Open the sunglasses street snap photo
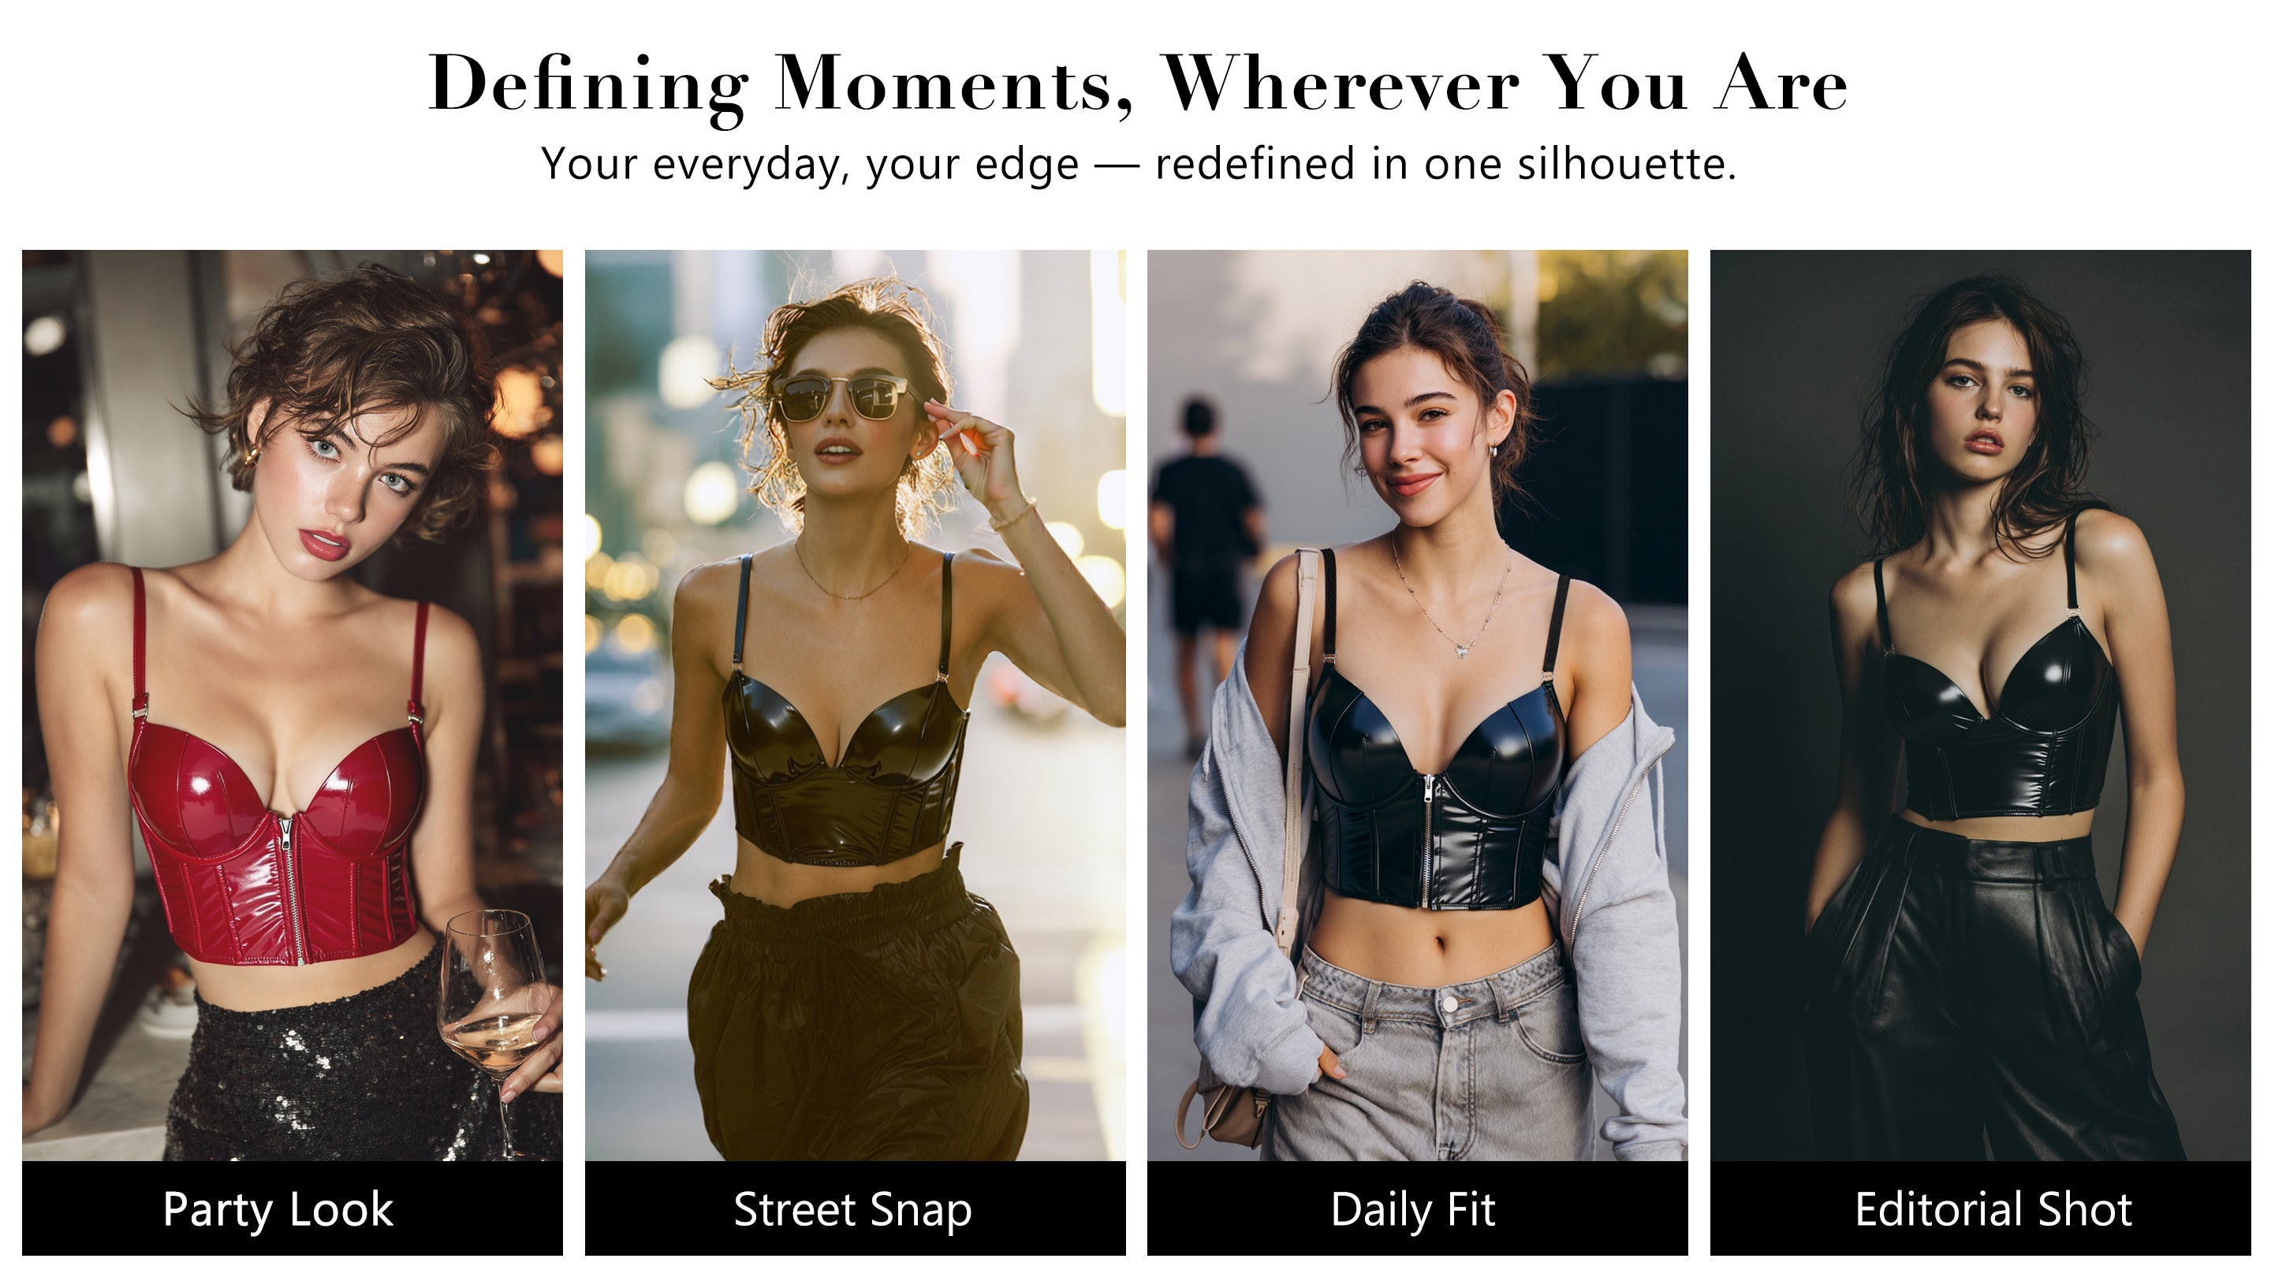Viewport: 2271px width, 1277px height. point(855,705)
